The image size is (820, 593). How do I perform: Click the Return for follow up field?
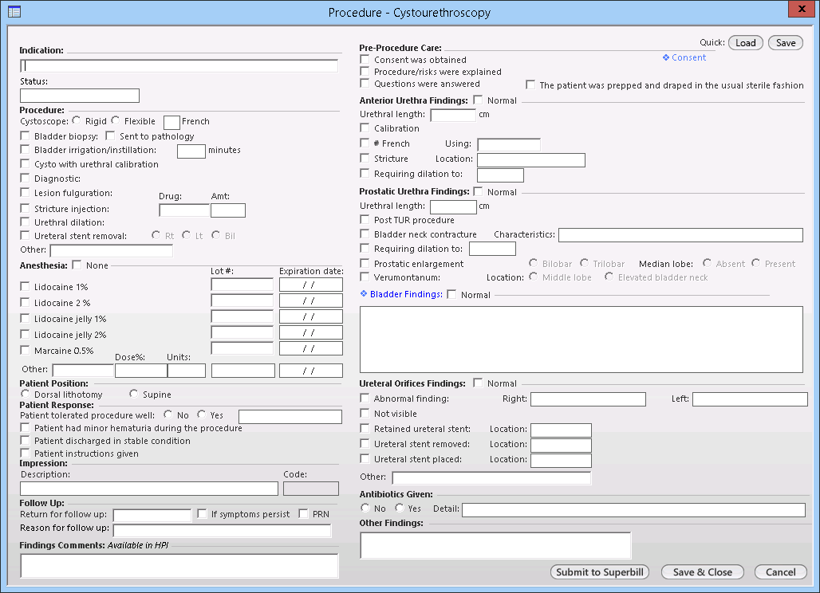(x=152, y=515)
